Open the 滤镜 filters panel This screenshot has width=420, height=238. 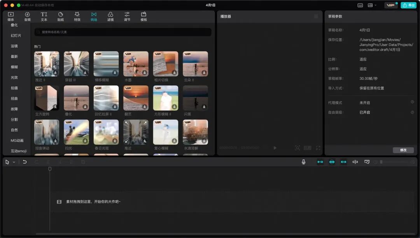coord(110,16)
